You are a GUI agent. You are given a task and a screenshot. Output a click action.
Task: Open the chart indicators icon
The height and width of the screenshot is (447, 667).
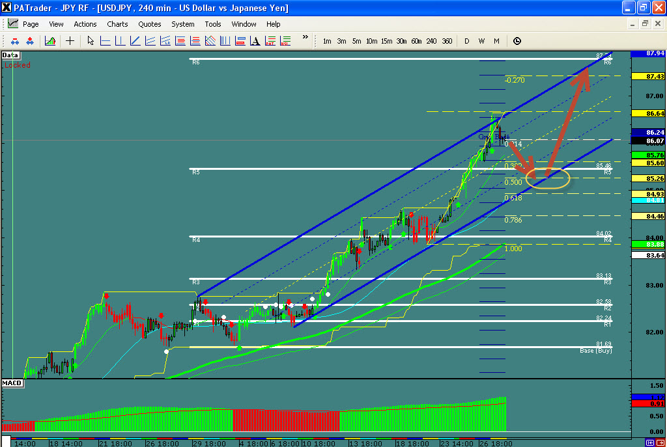tap(50, 41)
